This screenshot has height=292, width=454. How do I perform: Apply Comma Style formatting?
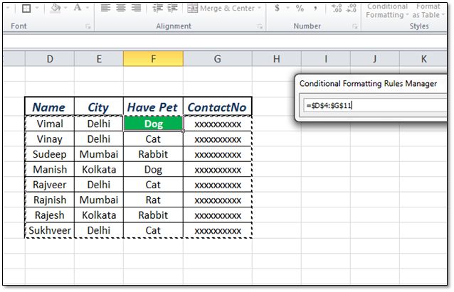315,9
